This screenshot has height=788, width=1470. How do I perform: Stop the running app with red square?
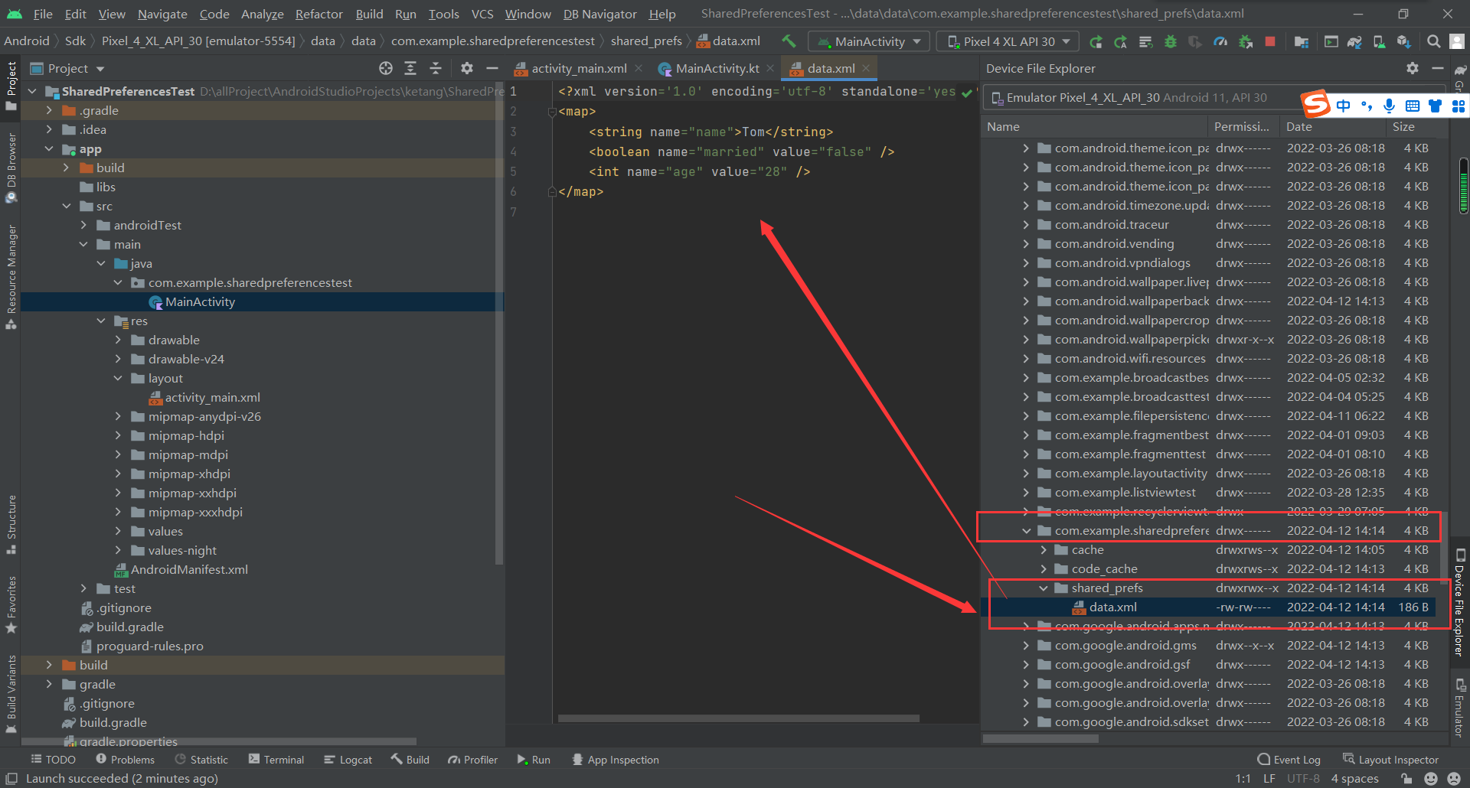tap(1270, 41)
